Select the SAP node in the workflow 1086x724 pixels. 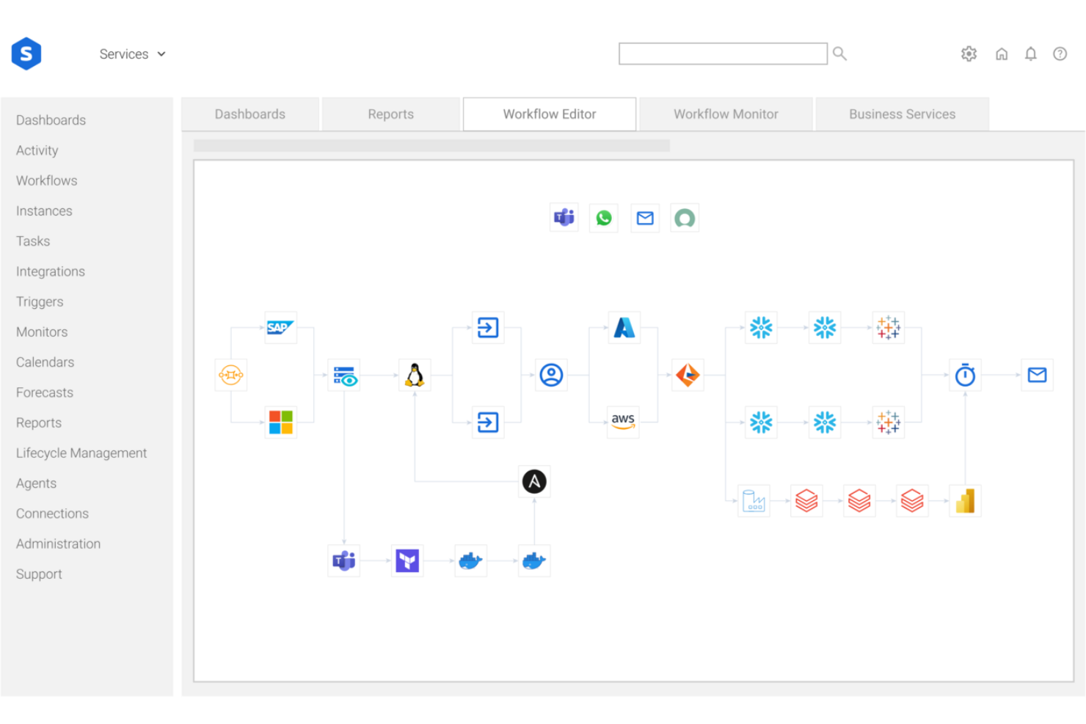[x=280, y=328]
